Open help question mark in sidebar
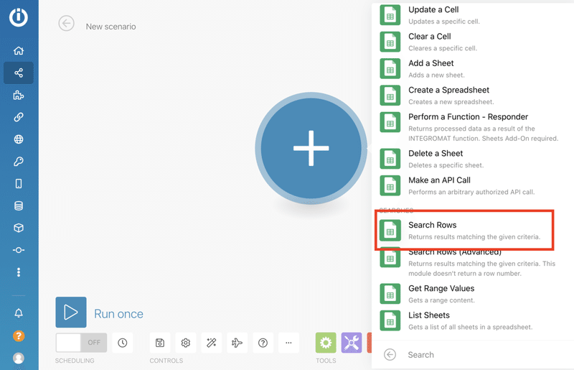 pos(19,336)
